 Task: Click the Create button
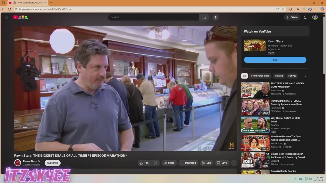click(292, 17)
